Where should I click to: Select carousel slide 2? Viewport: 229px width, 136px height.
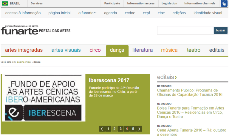114,129
